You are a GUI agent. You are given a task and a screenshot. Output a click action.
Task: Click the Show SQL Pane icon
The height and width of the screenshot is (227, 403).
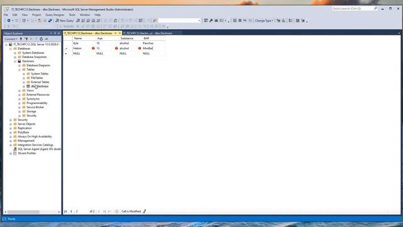click(245, 21)
